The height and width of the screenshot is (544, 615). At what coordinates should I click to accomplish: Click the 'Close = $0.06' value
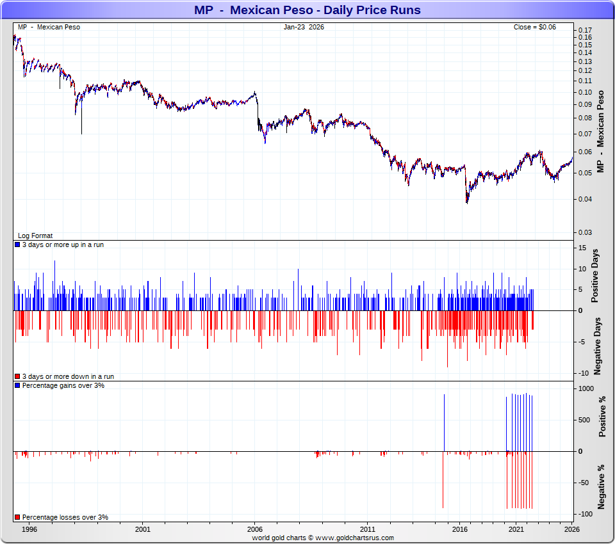tap(534, 27)
